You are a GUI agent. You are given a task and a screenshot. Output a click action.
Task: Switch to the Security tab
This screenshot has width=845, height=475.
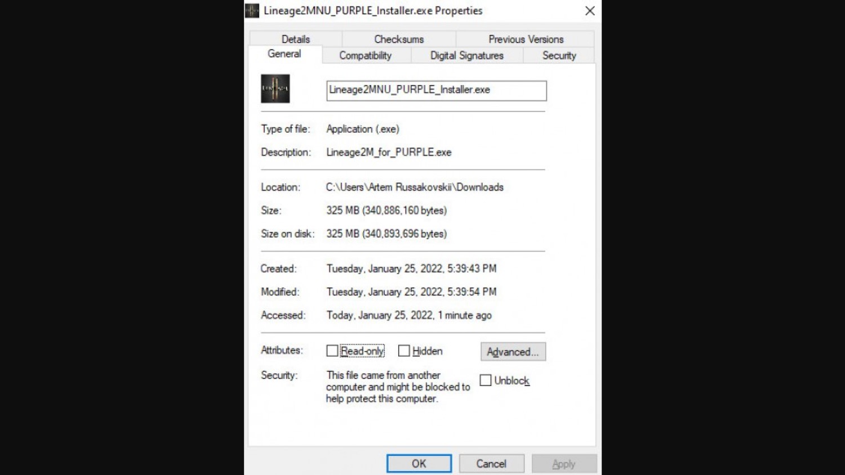pyautogui.click(x=559, y=55)
